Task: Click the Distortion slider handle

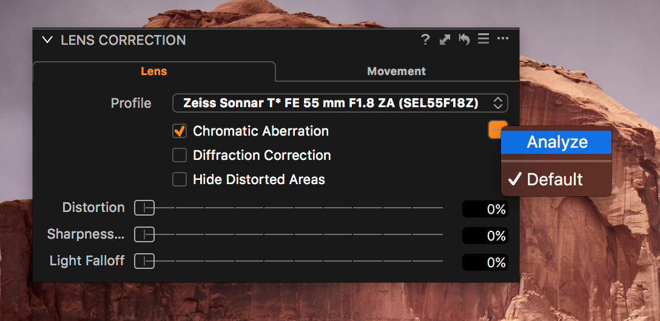Action: pos(144,208)
